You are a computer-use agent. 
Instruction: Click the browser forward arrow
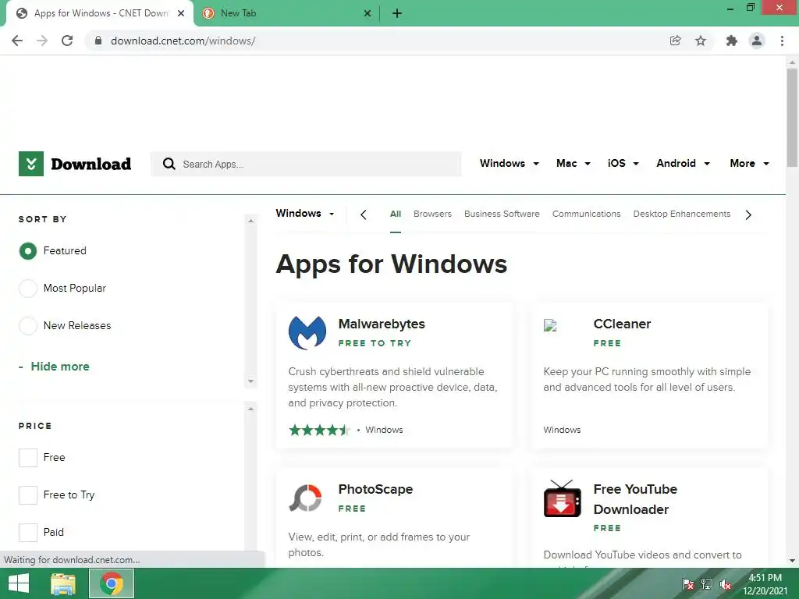pos(42,41)
